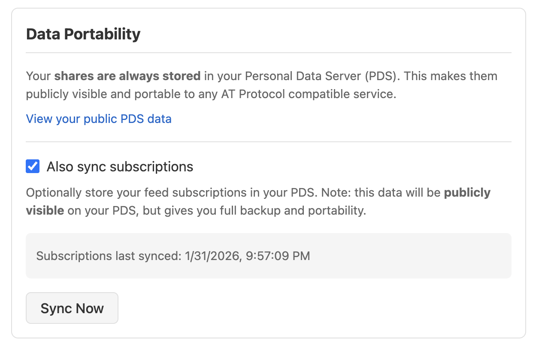Click the "Subscriptions last synced:" label text
The image size is (539, 347).
(109, 256)
